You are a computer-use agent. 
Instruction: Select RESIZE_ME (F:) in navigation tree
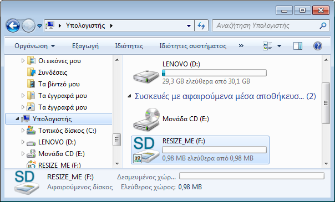[59, 165]
